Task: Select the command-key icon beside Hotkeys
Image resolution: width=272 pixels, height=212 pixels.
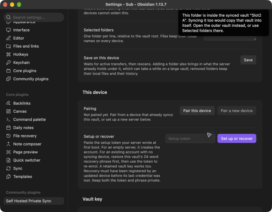Action: [x=8, y=55]
